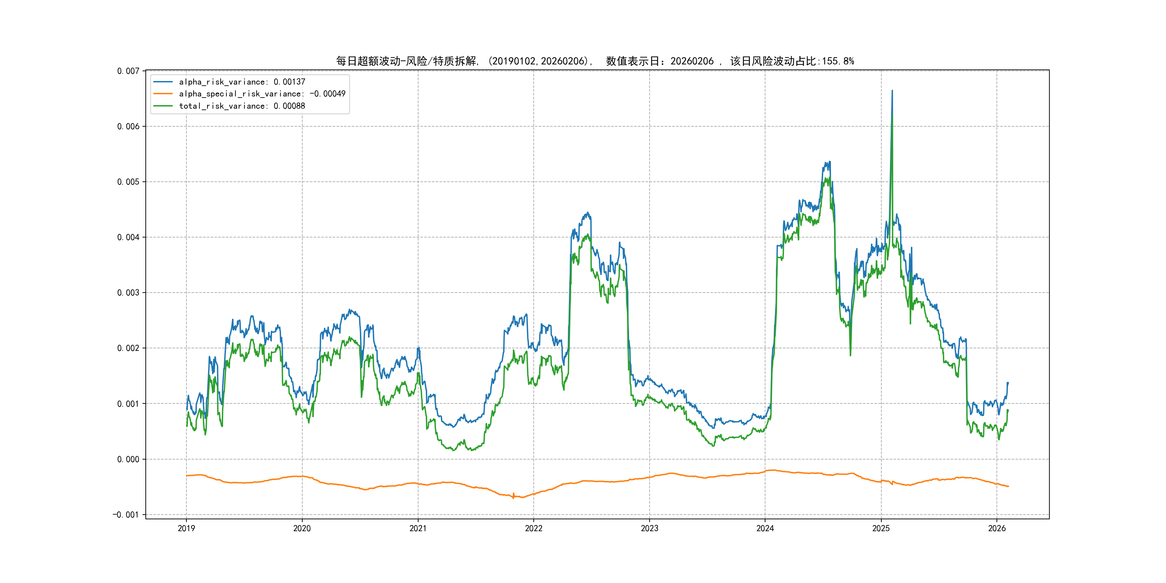1166x583 pixels.
Task: Select the alpha_risk_variance: 0.00137 legend label
Action: pyautogui.click(x=242, y=82)
